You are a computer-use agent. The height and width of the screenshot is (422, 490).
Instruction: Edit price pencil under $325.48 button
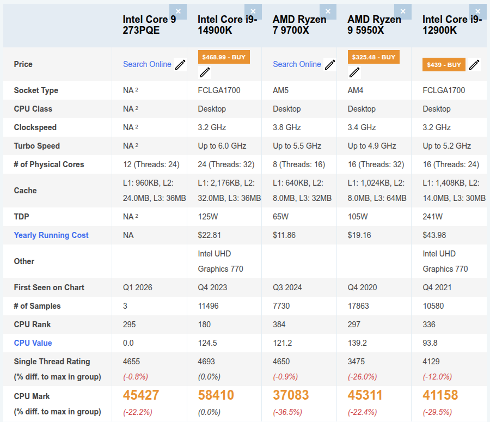click(354, 72)
